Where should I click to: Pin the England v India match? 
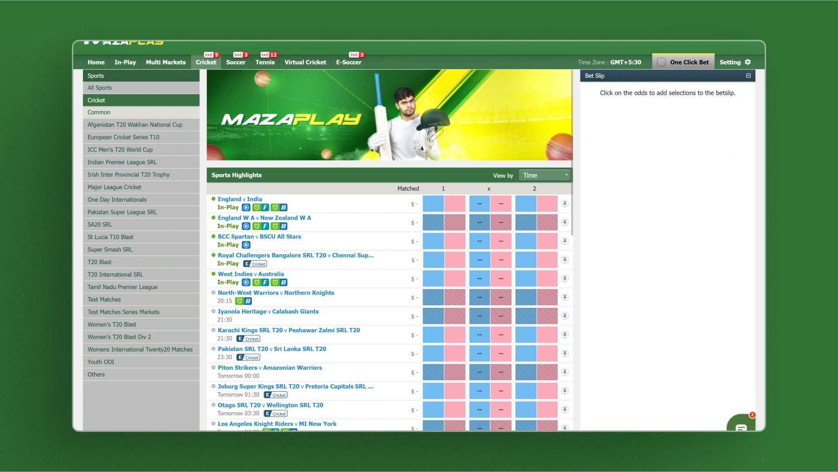click(x=565, y=204)
